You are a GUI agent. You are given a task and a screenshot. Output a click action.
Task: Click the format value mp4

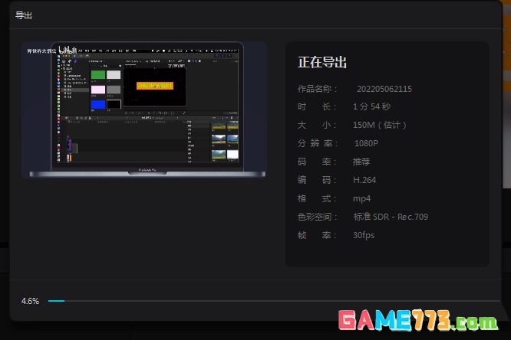pos(361,198)
